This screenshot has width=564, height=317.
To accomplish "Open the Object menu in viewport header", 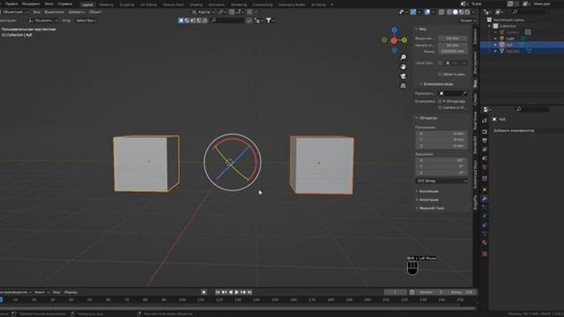I will tap(95, 11).
